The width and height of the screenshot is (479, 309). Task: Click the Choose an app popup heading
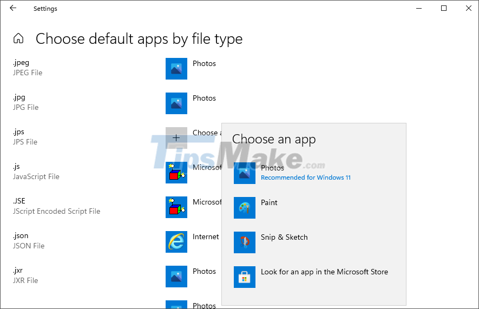pyautogui.click(x=274, y=139)
